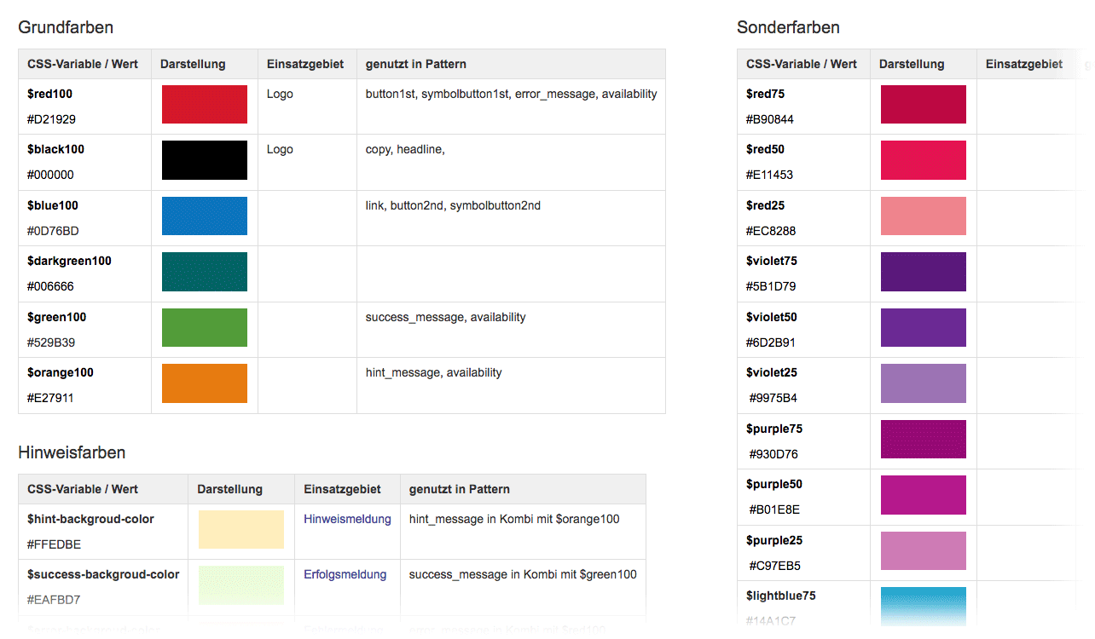Screen dimensions: 1095x639
Task: Click the $red100 color swatch
Action: (x=205, y=104)
